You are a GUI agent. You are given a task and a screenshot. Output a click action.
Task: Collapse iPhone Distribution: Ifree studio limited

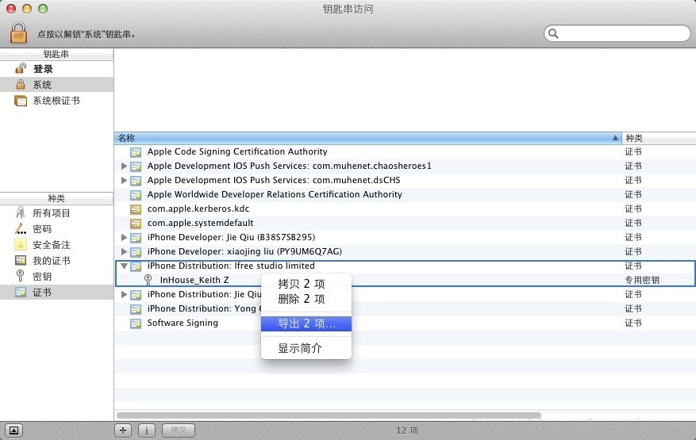click(124, 266)
